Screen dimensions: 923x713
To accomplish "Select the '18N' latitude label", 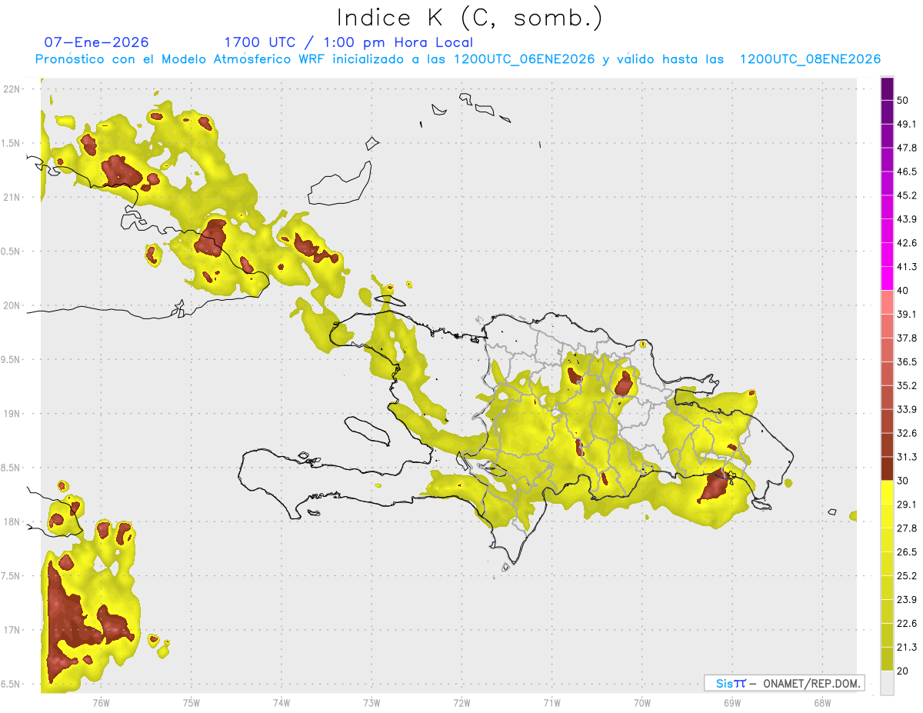I will click(12, 521).
